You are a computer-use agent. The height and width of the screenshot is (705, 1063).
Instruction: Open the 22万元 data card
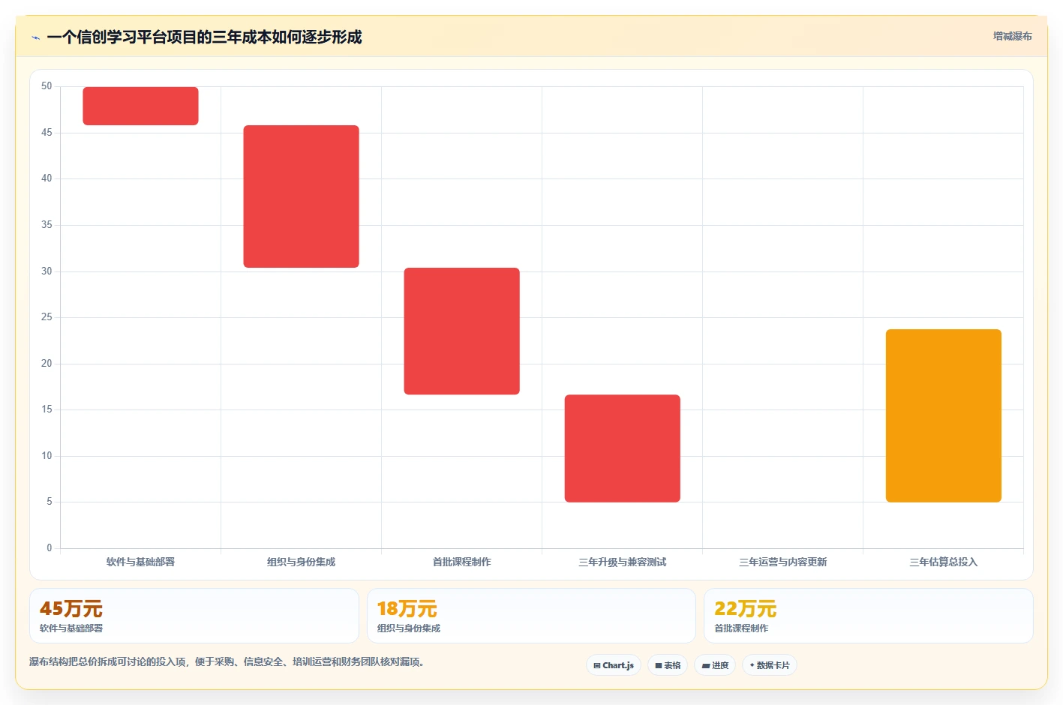(868, 616)
